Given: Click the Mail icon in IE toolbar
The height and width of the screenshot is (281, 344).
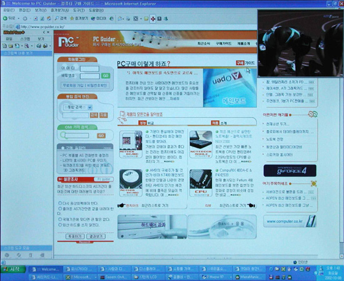Looking at the screenshot, I should (119, 19).
